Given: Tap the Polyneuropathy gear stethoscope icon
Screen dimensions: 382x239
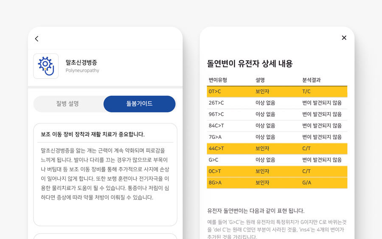Looking at the screenshot, I should coord(46,66).
